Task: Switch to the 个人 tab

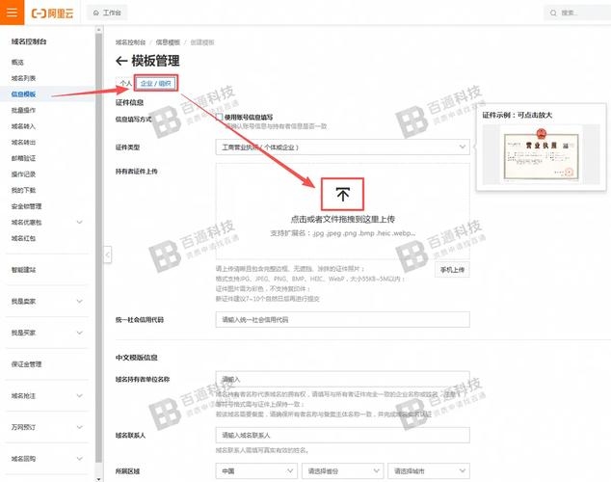Action: click(125, 83)
